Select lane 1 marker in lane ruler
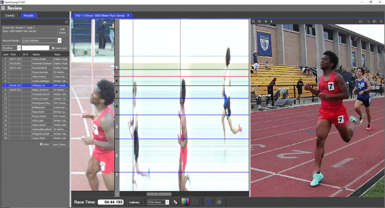The width and height of the screenshot is (385, 208). point(117,175)
